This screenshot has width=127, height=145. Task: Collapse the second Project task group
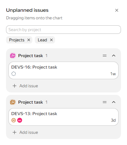coord(114,102)
